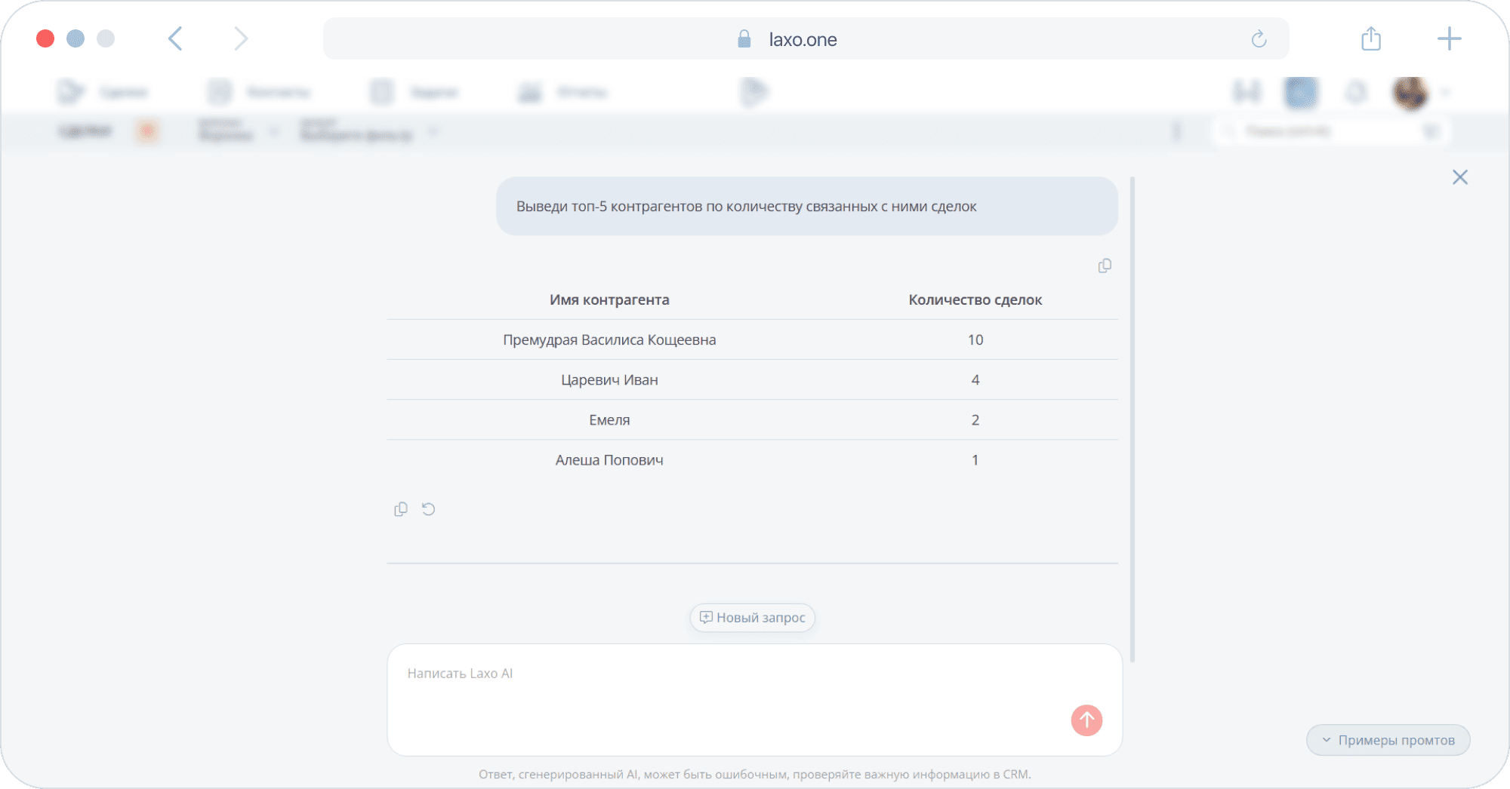
Task: Reload the laxo.one page
Action: pos(1259,39)
